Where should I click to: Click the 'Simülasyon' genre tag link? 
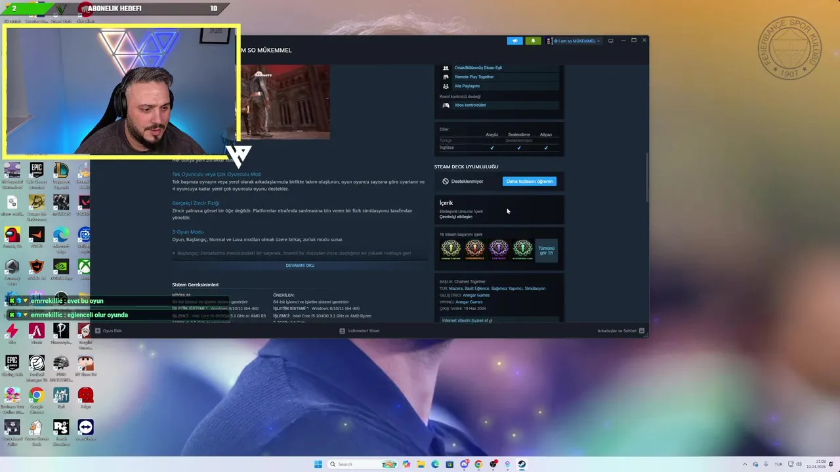[x=535, y=288]
